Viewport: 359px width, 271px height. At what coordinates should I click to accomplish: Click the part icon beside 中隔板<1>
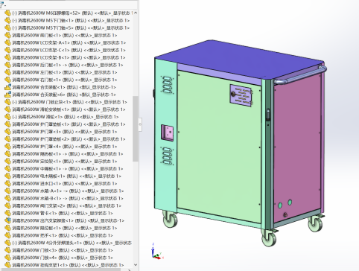click(7, 169)
